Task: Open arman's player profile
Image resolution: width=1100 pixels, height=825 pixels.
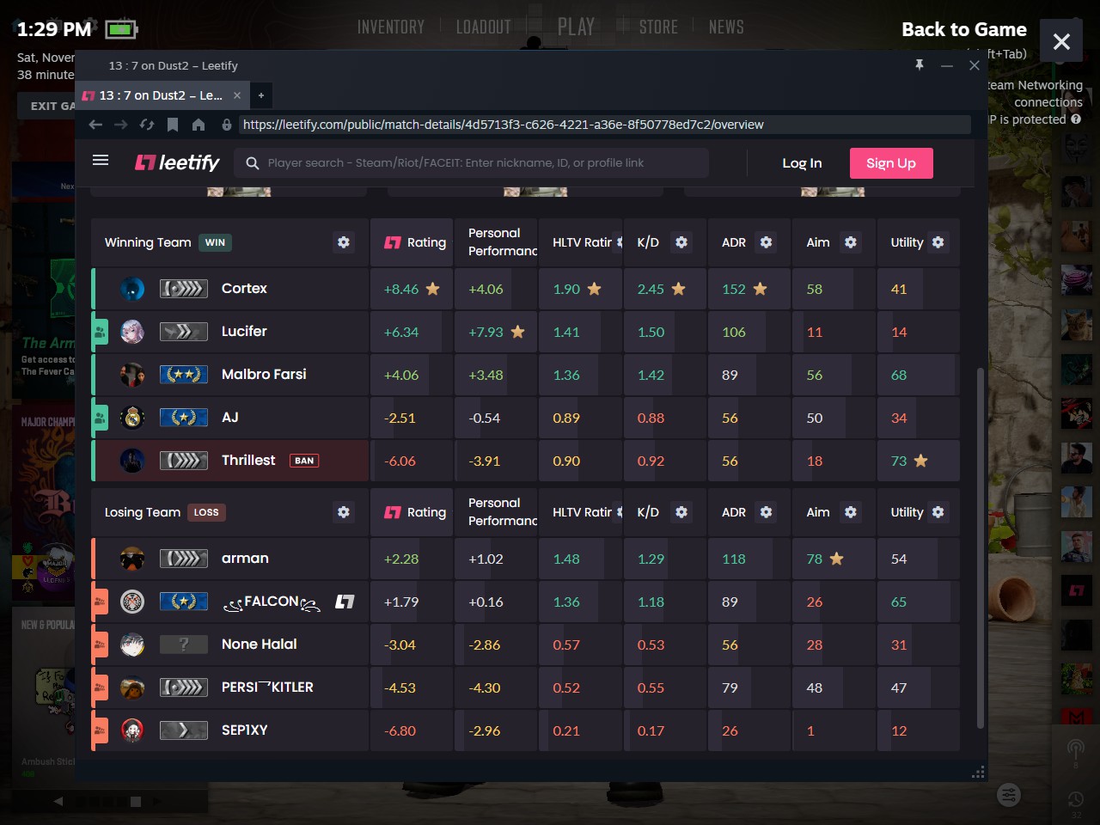Action: click(245, 559)
